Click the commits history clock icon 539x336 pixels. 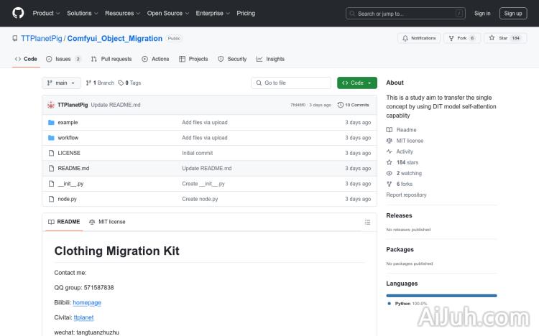pyautogui.click(x=341, y=105)
